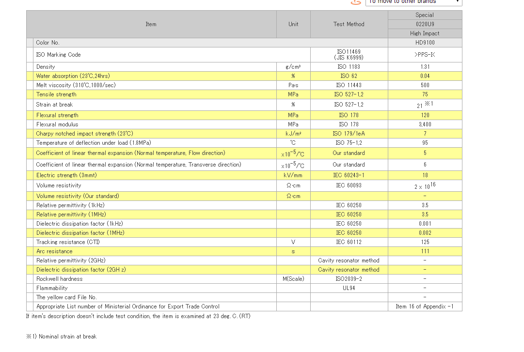Click the 'Special' header cell
This screenshot has height=352, width=524.
[x=425, y=15]
